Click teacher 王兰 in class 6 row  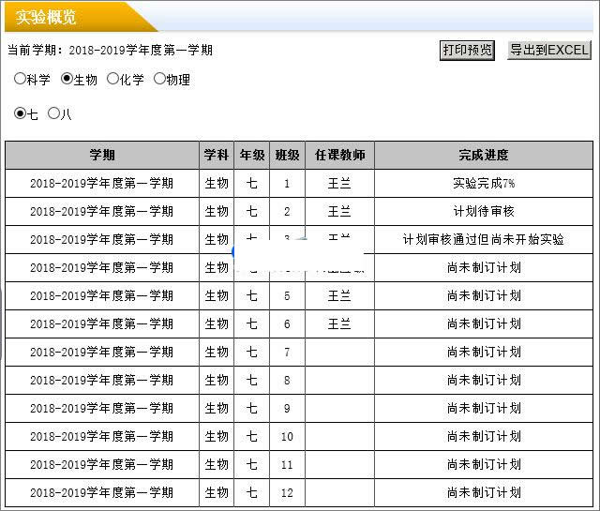[339, 323]
